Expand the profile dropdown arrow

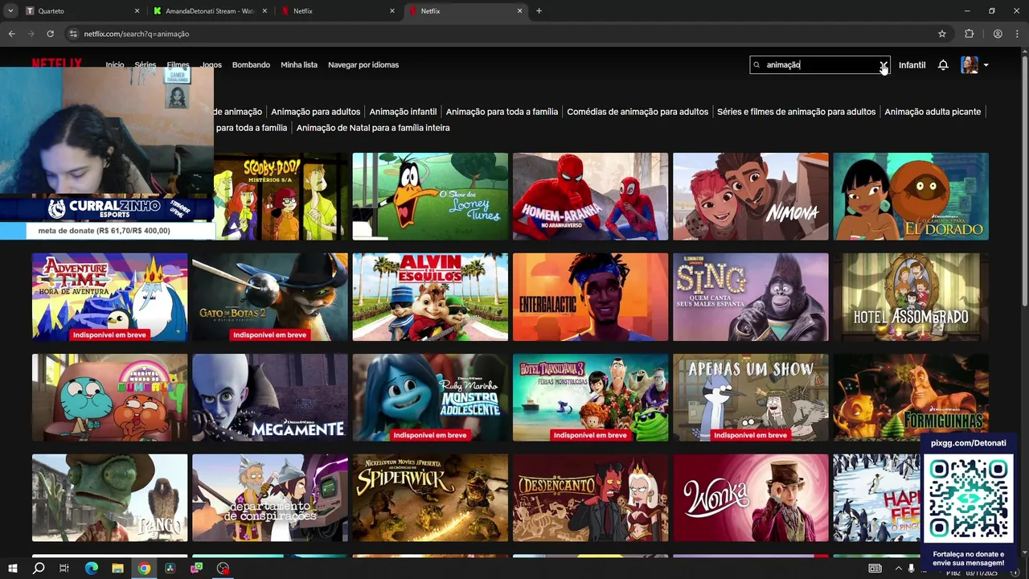tap(986, 65)
